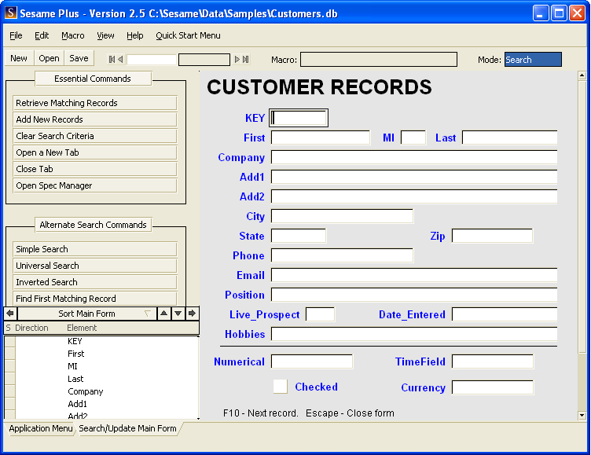Jump to last record arrow in toolbar
591x455 pixels.
click(x=246, y=59)
